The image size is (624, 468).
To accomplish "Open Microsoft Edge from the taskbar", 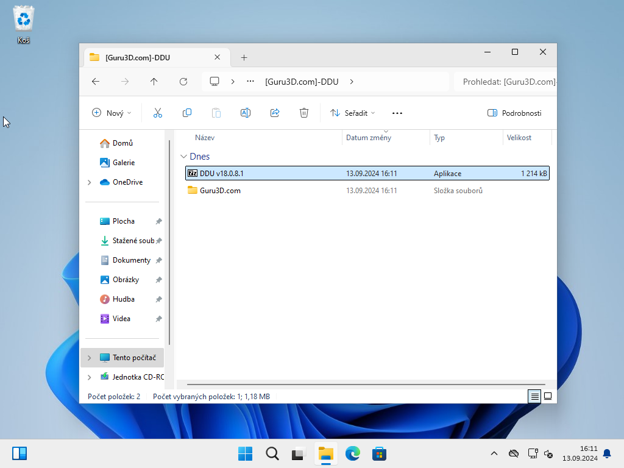I will (353, 453).
